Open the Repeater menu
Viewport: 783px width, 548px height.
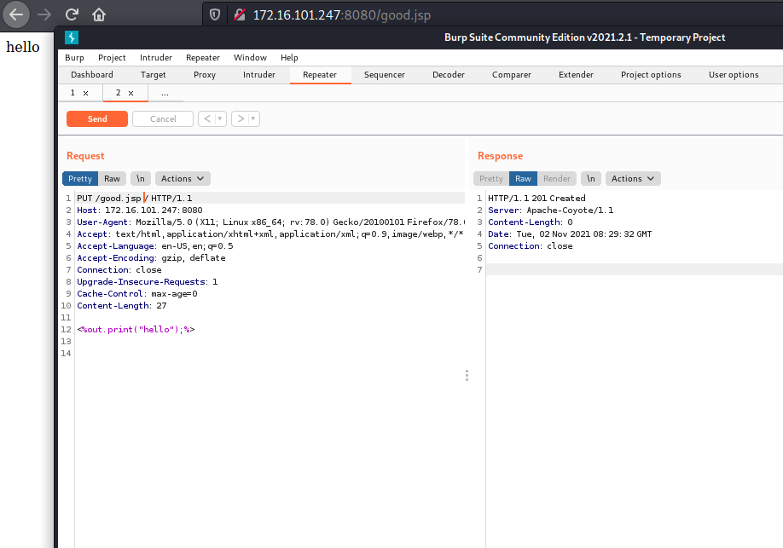pos(203,57)
